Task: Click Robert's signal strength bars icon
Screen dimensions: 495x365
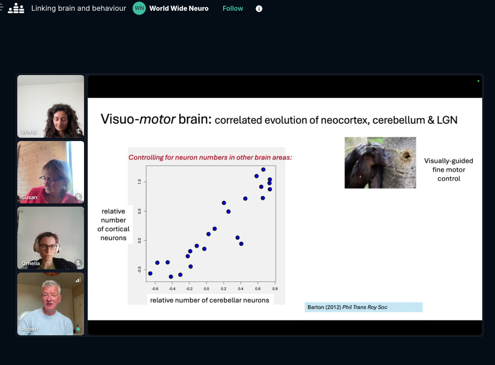Action: click(x=77, y=280)
